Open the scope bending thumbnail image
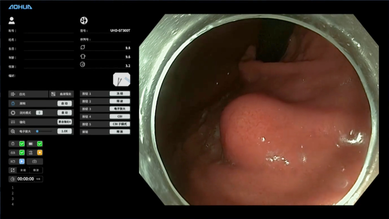 click(122, 79)
